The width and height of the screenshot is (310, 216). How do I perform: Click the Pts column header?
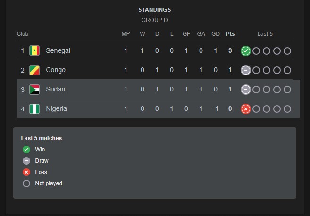click(x=230, y=34)
